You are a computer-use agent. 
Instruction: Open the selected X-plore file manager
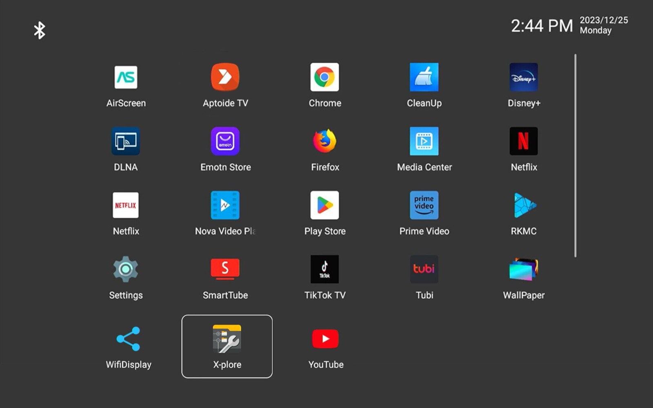(227, 346)
